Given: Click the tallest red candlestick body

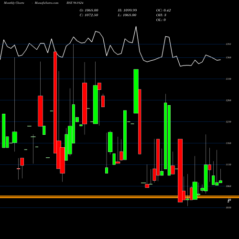Looking at the screenshot, I should pos(55,102).
